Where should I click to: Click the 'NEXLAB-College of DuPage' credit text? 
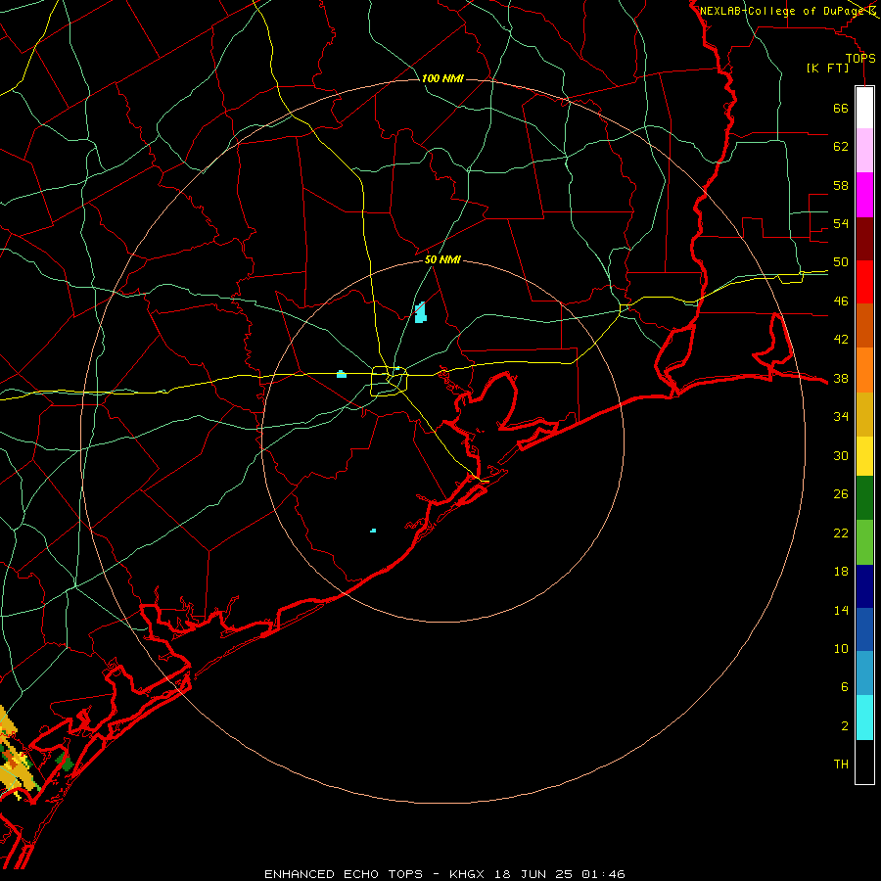pos(783,11)
